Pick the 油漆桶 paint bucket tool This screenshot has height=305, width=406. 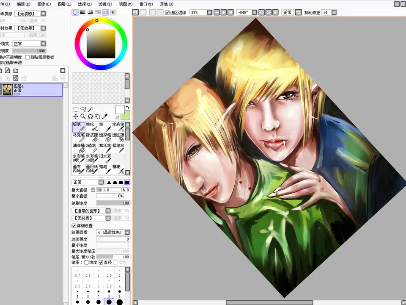[x=78, y=148]
